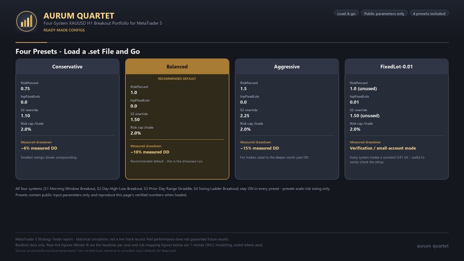Click the 'aurum quartet' footer watermark
Image resolution: width=464 pixels, height=261 pixels.
point(433,246)
